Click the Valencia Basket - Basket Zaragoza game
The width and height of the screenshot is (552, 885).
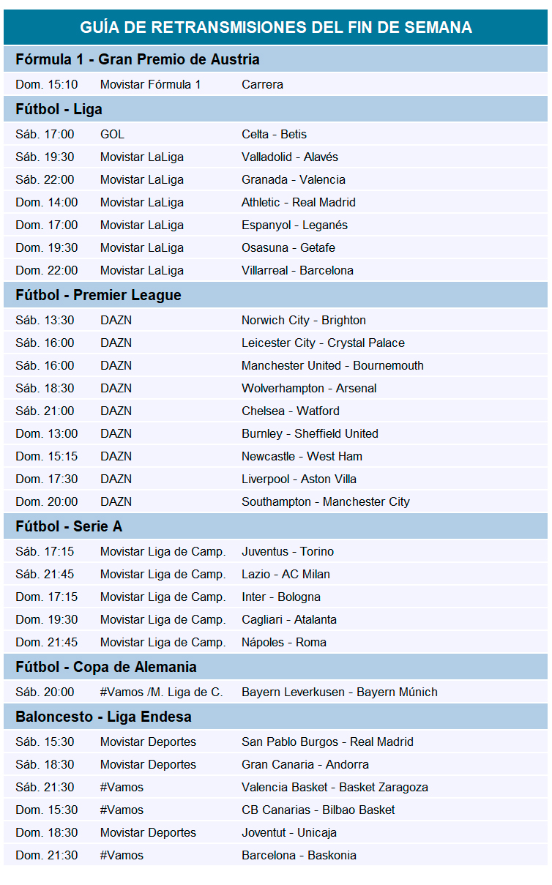[335, 787]
